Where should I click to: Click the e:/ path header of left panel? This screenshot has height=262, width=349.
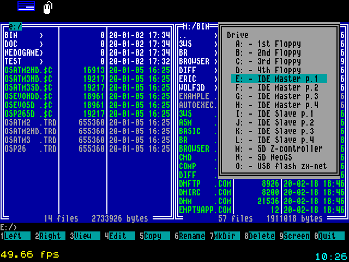(15, 26)
